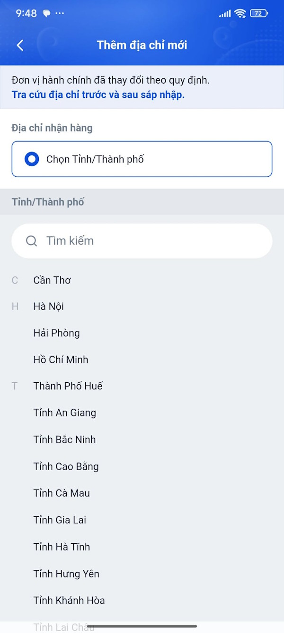Tap the H section index letter

pos(15,306)
